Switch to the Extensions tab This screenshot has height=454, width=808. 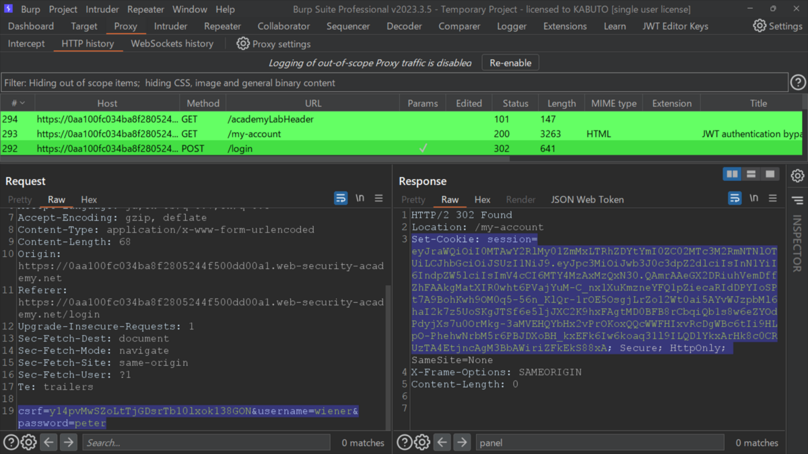point(565,26)
